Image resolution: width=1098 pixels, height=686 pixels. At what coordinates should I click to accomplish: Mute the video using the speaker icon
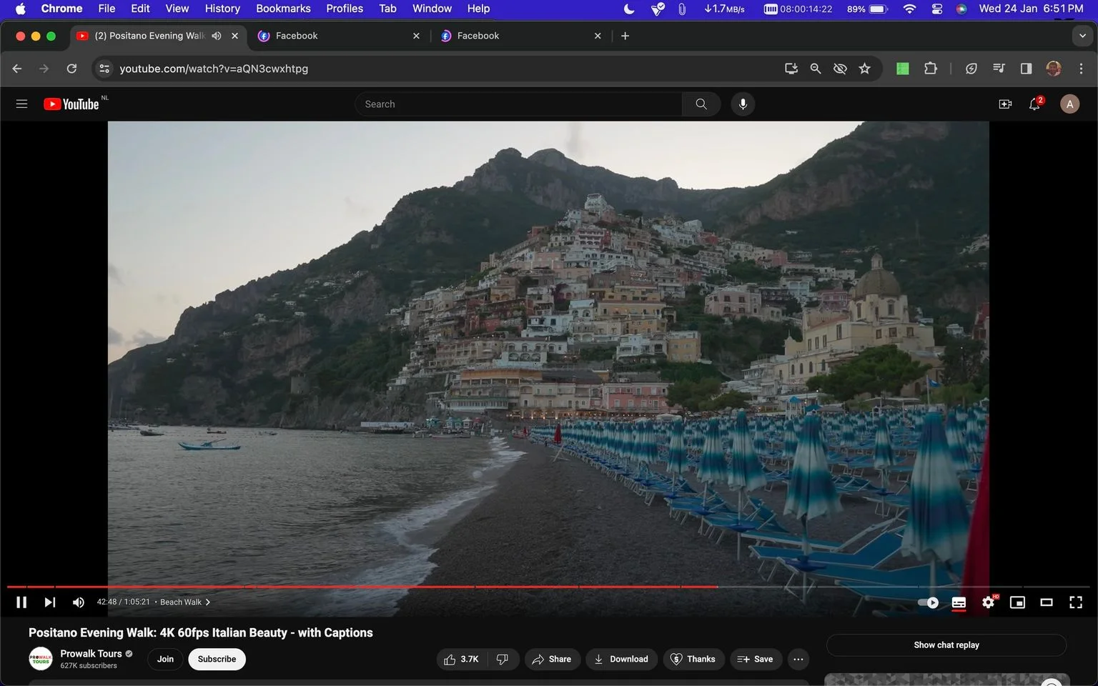tap(79, 602)
